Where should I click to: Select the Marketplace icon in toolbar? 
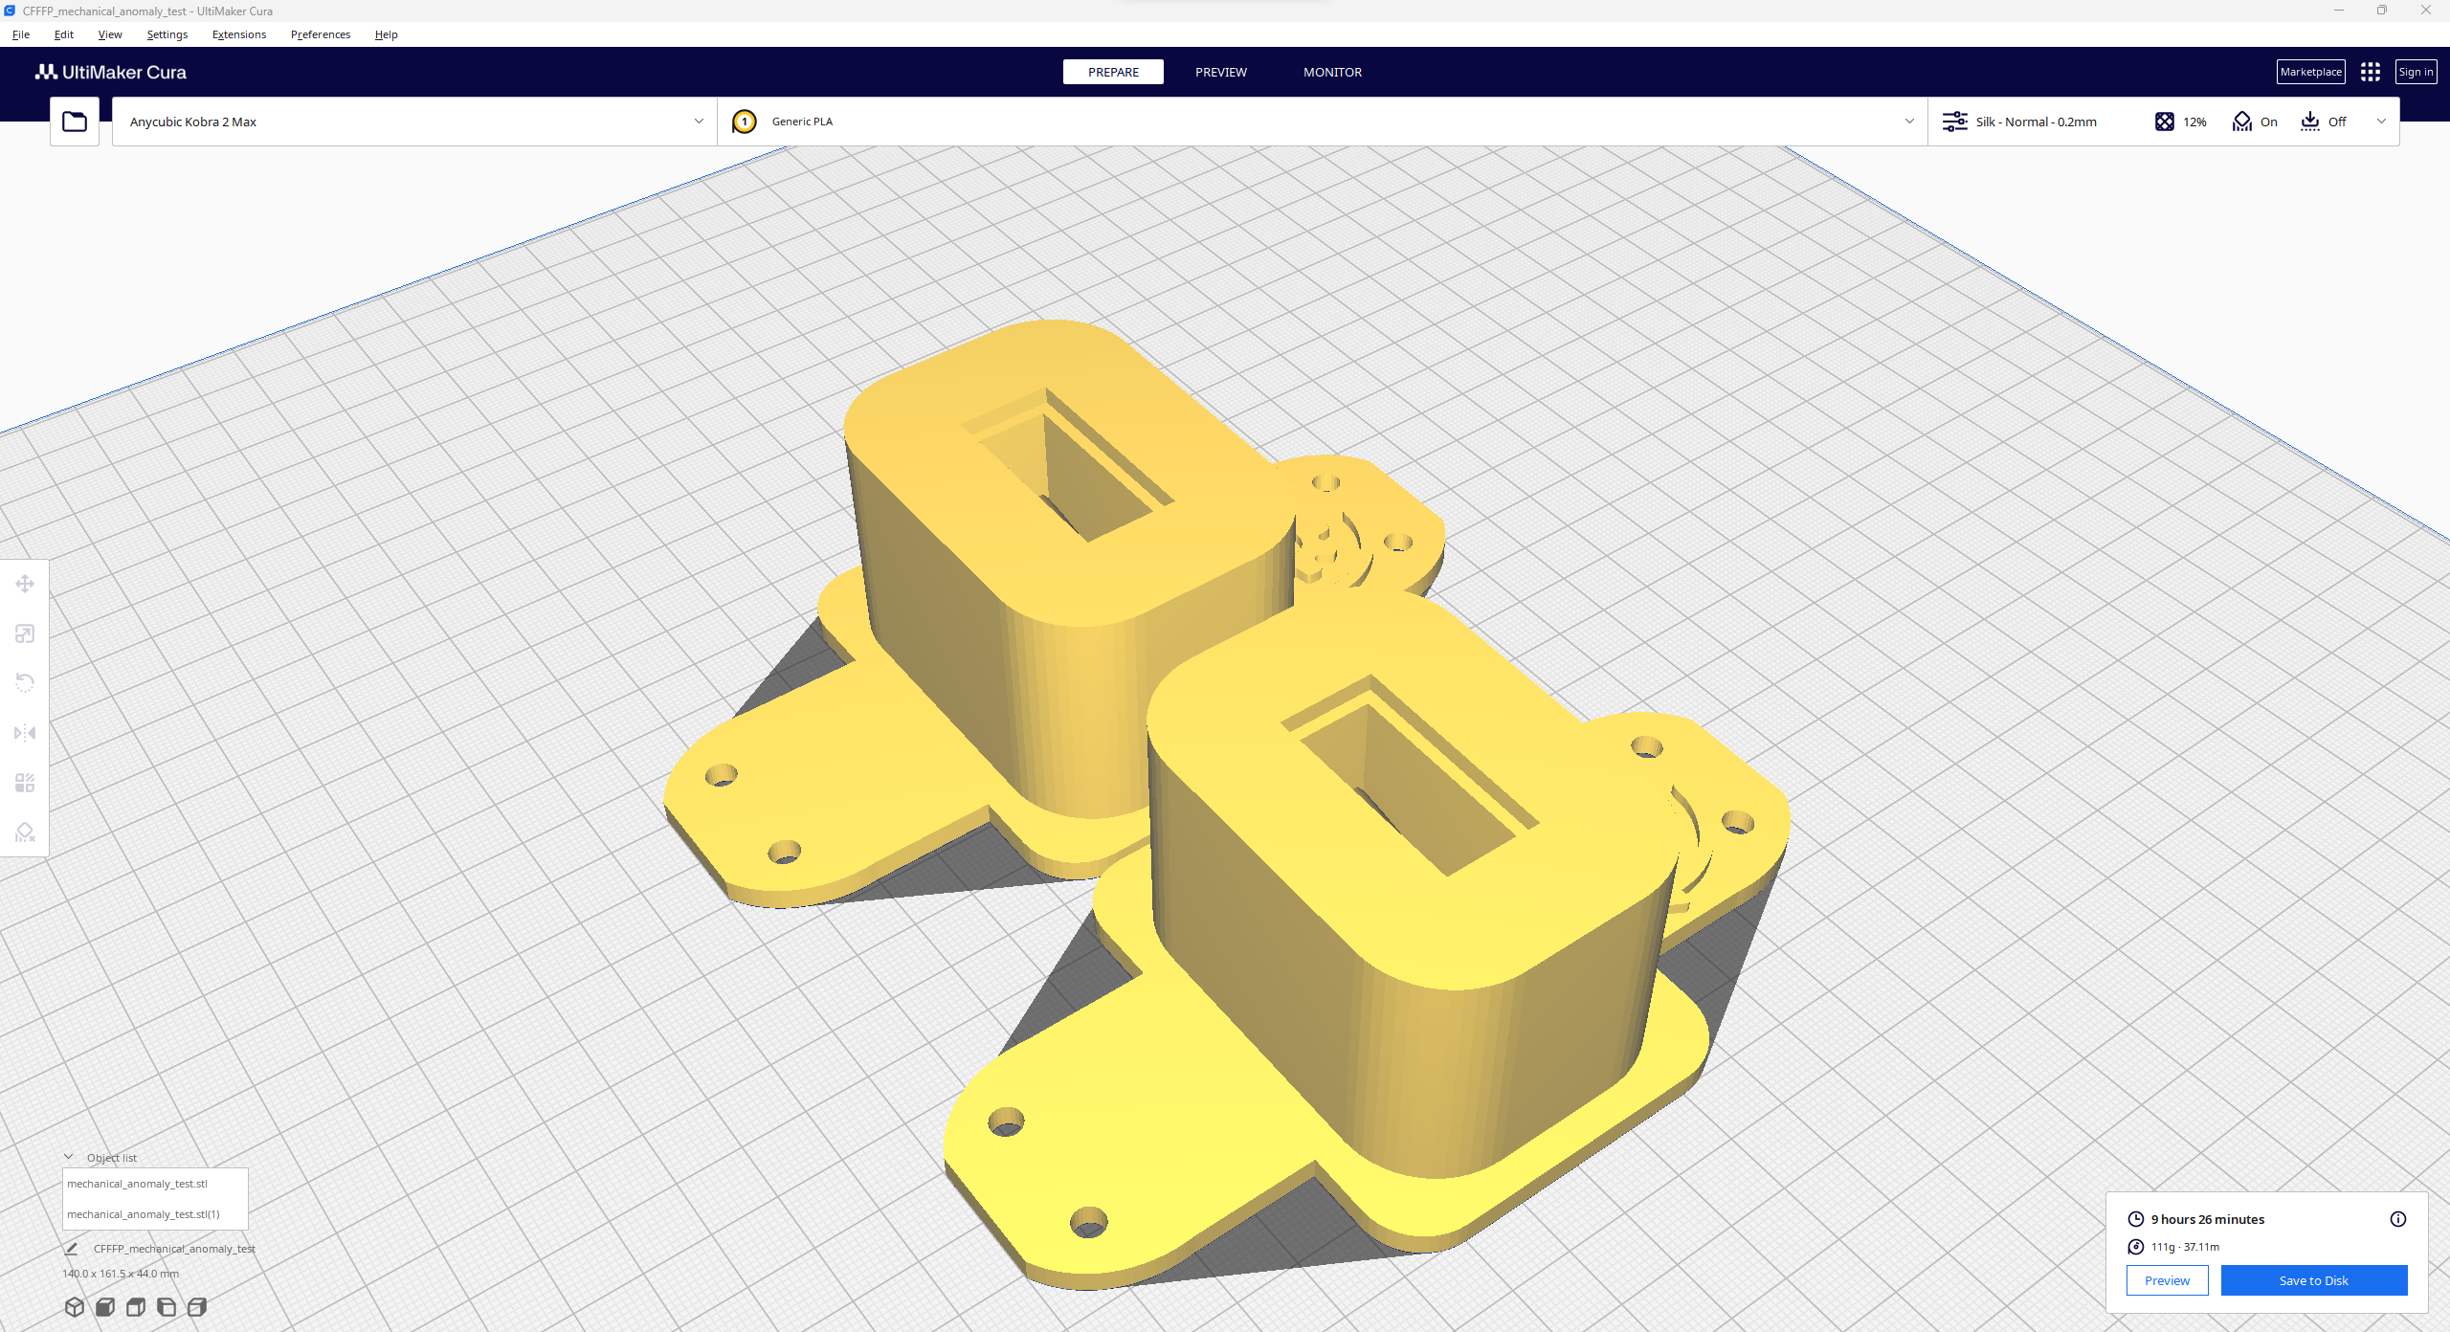[2309, 72]
